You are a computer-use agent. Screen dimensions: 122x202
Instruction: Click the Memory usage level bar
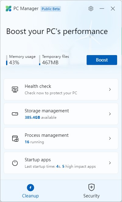[7, 60]
